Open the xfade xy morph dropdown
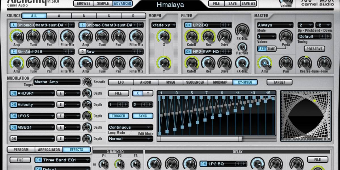This screenshot has width=340, height=170. coord(163,25)
